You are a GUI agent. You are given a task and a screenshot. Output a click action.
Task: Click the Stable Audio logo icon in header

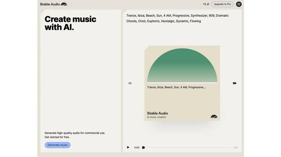point(64,4)
